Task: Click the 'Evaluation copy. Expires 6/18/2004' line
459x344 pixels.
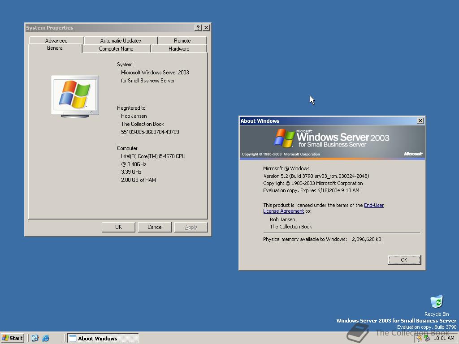Action: click(311, 190)
